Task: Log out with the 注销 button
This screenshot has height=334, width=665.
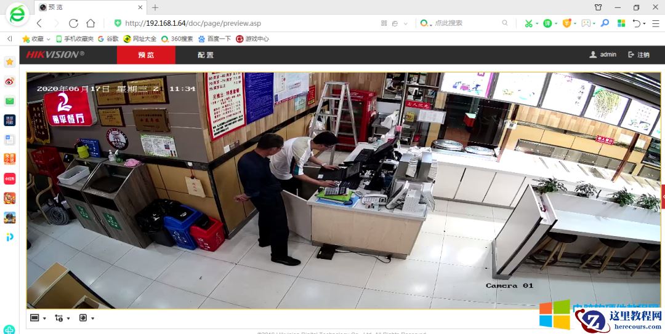Action: [639, 55]
